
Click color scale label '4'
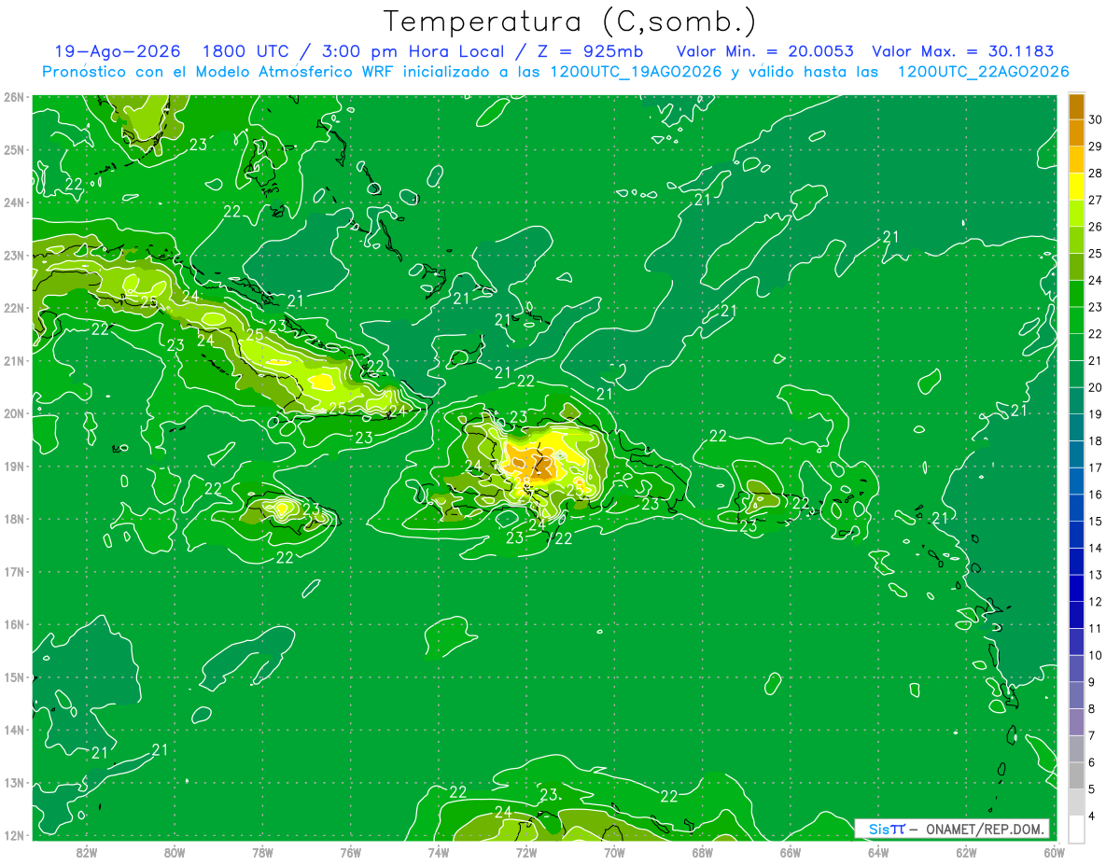click(1092, 816)
